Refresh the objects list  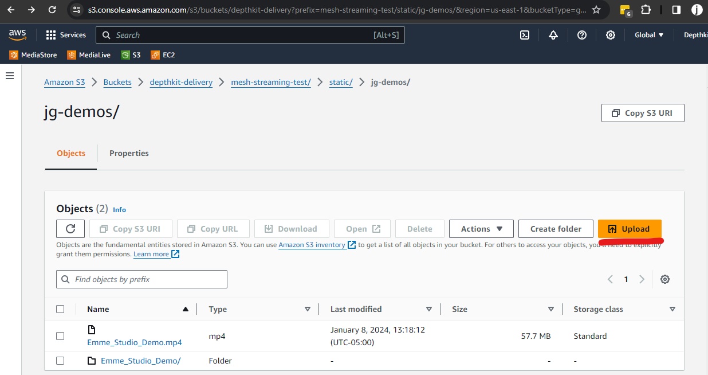[70, 229]
